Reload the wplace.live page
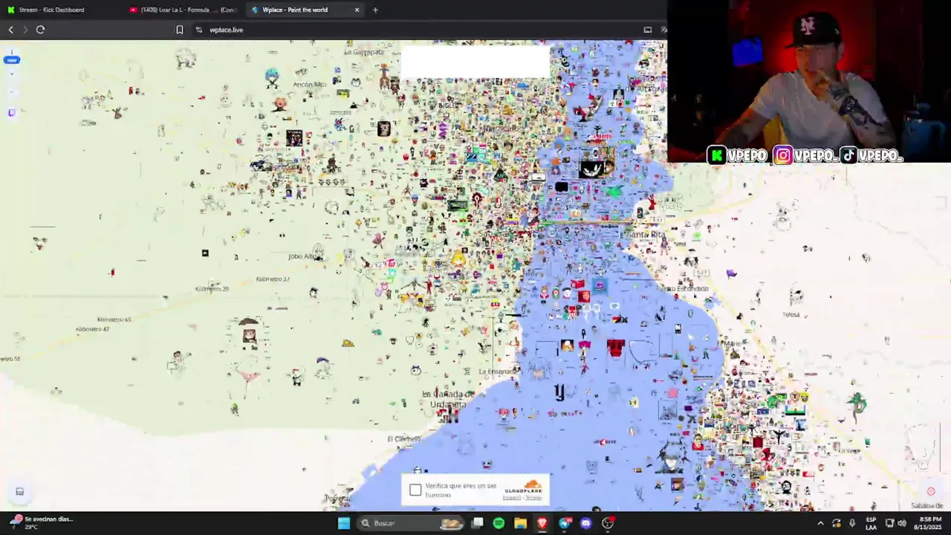951x535 pixels. click(x=40, y=30)
